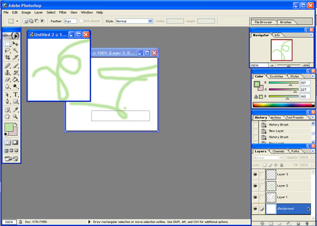Switch to the Actions tab
The height and width of the screenshot is (226, 317).
pos(276,118)
